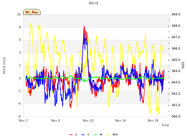The image size is (187, 140).
Task: Click the left axis value 6
Action: (20, 40)
